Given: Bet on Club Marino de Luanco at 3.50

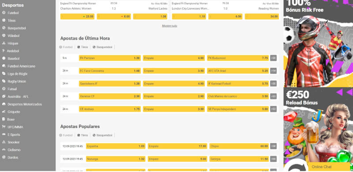Looking at the screenshot, I should tap(238, 96).
